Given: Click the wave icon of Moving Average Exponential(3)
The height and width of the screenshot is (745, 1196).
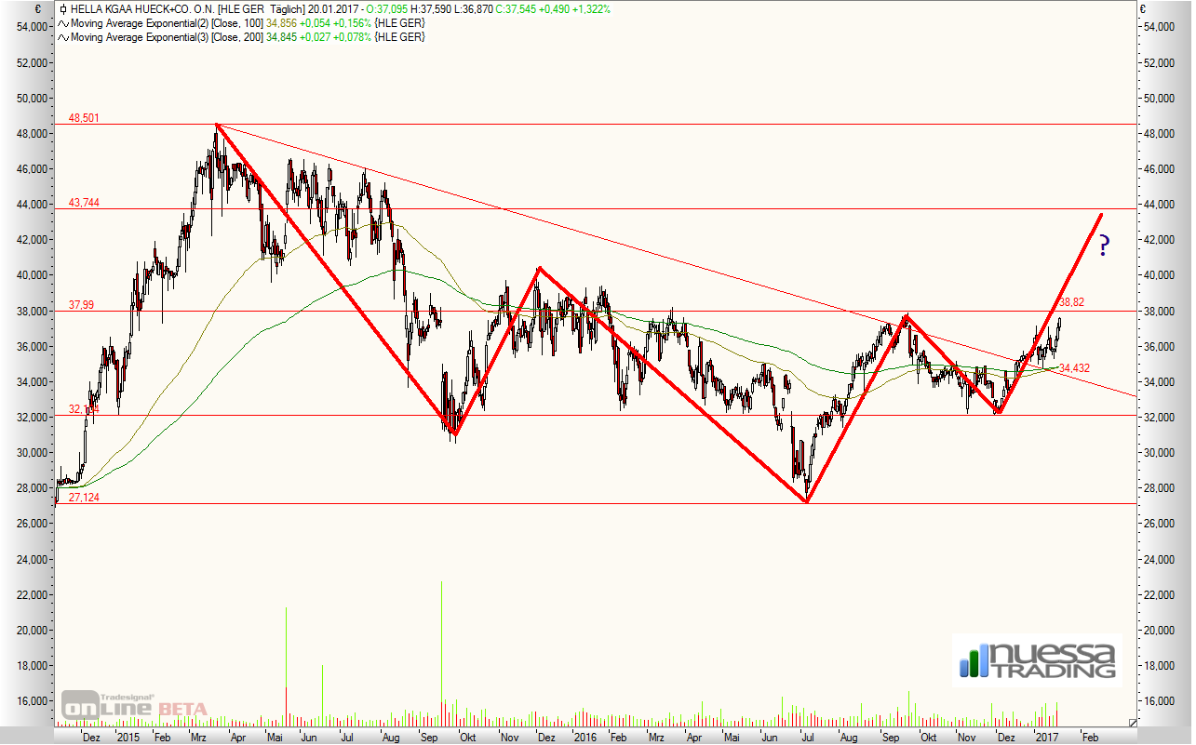Looking at the screenshot, I should 62,37.
